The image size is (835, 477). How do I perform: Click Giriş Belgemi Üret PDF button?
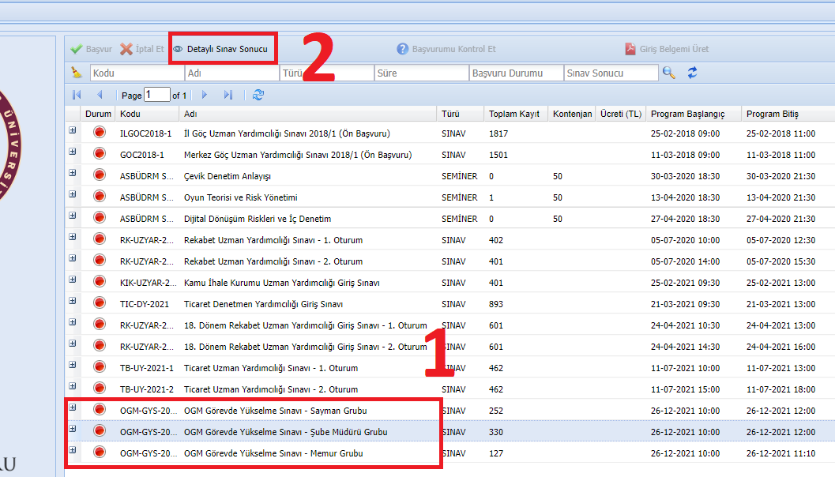click(667, 49)
